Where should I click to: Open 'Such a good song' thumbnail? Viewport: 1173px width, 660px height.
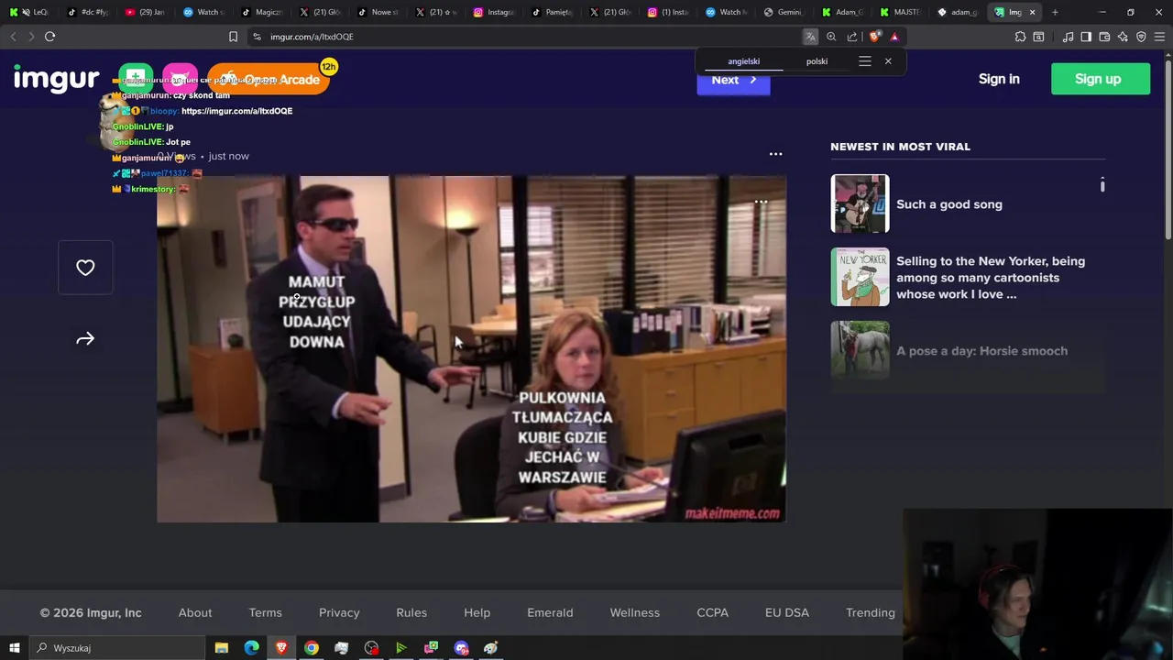[x=860, y=203]
